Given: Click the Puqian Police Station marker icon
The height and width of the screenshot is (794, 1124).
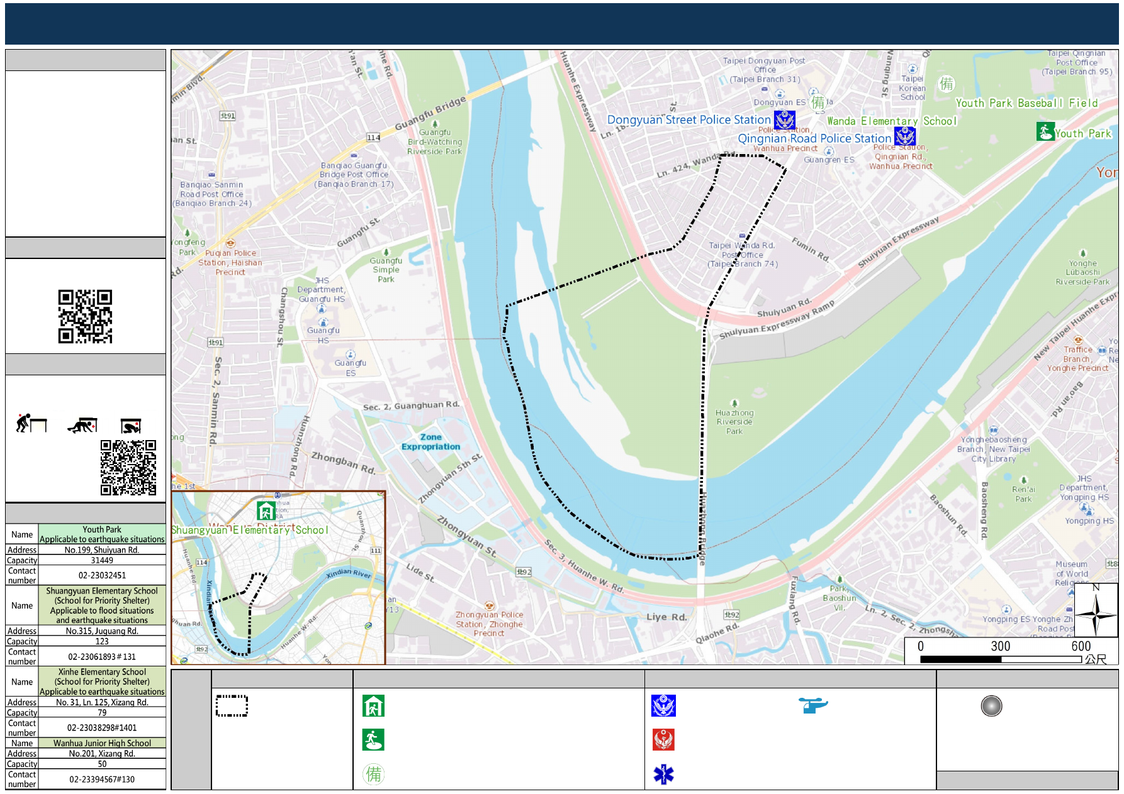Looking at the screenshot, I should [230, 243].
